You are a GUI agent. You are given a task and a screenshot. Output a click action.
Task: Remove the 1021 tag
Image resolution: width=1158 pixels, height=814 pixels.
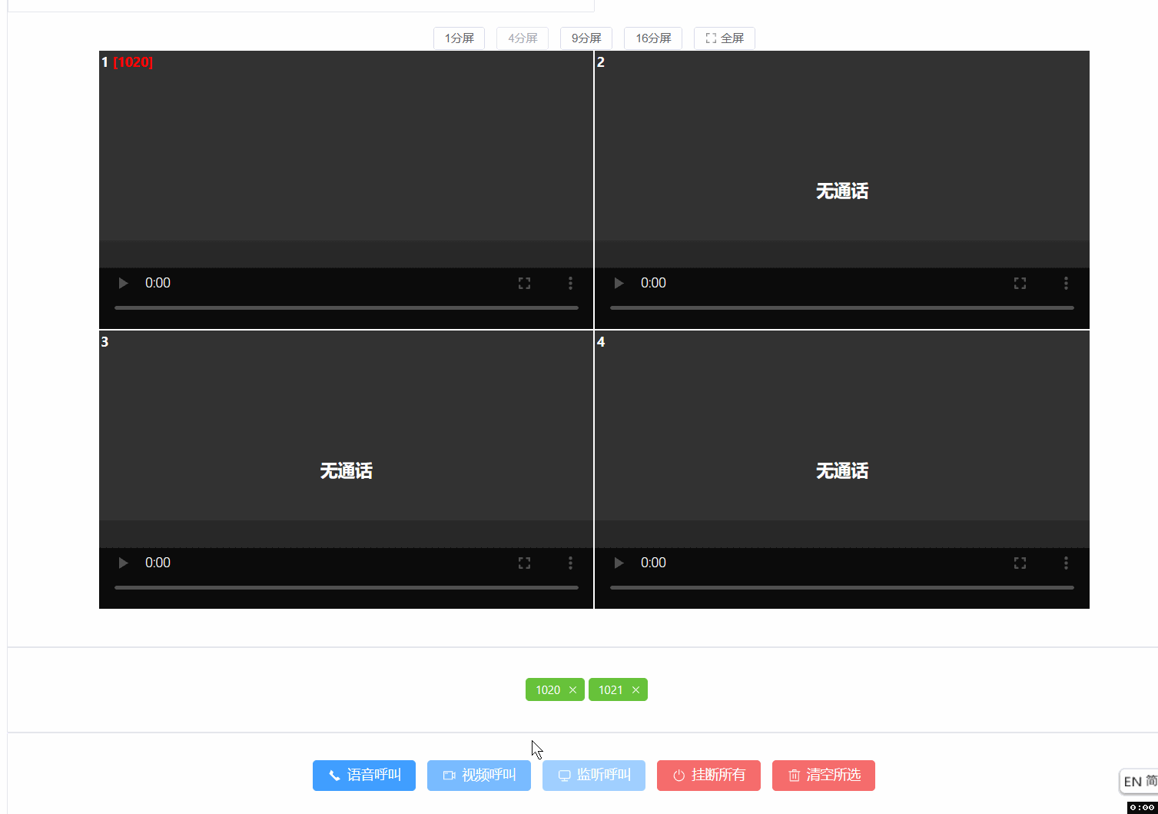tap(635, 690)
